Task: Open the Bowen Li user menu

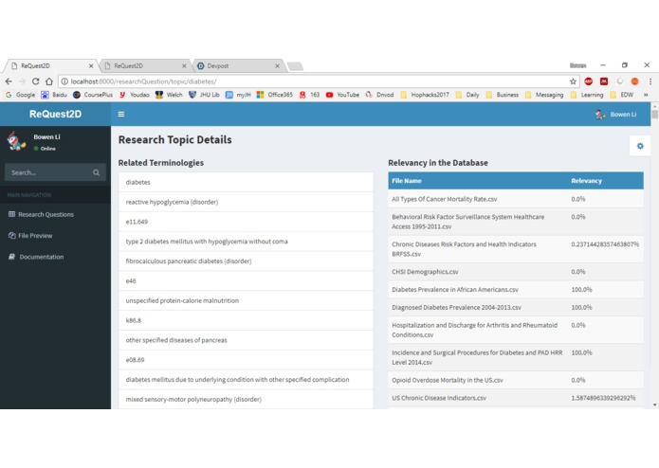Action: pos(616,115)
